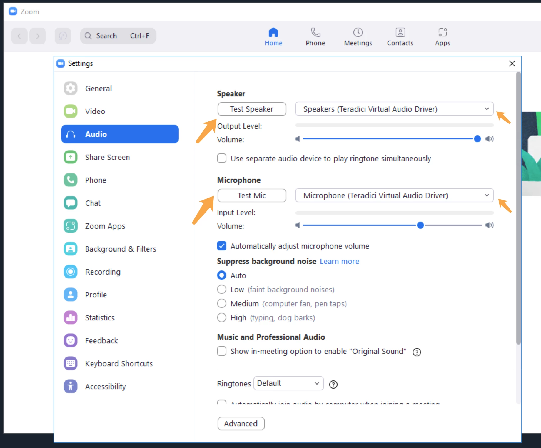Open the Microphone device dropdown
This screenshot has height=448, width=541.
(394, 195)
